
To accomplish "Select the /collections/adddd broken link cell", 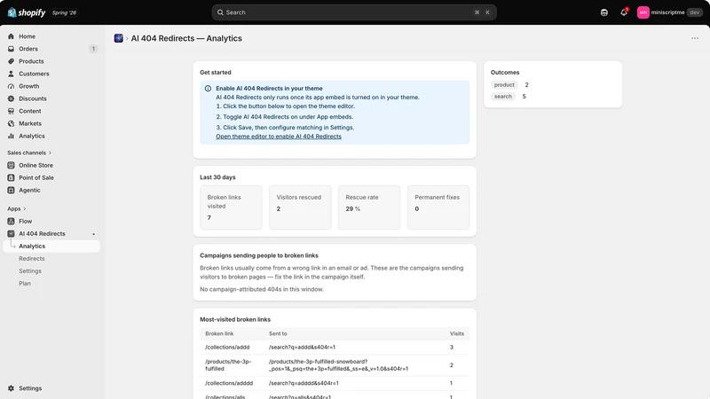I will (x=229, y=383).
